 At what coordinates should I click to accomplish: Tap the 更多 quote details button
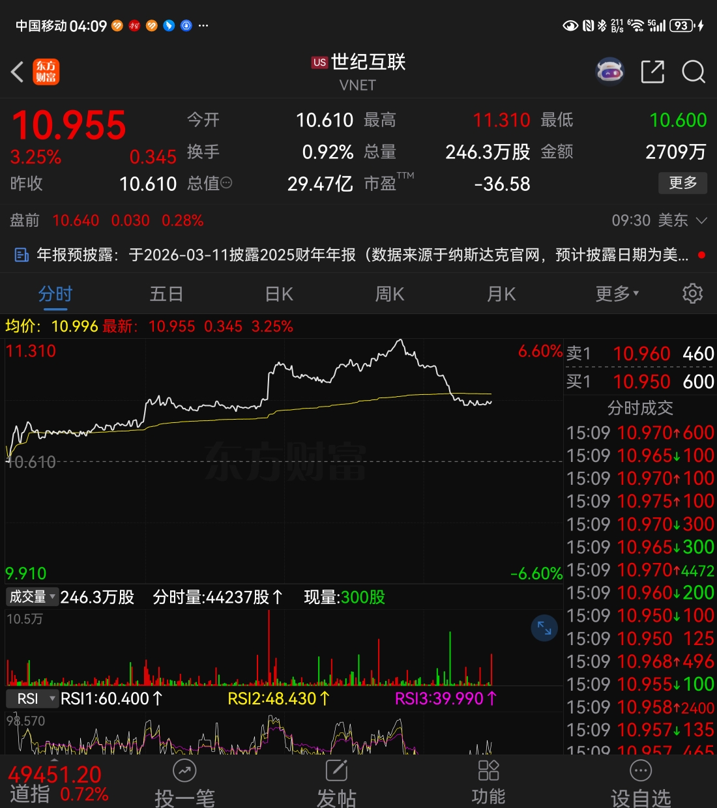coord(682,183)
